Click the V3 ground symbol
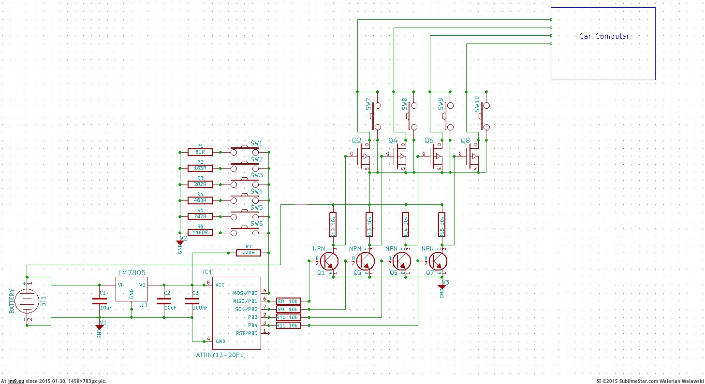Image resolution: width=705 pixels, height=384 pixels. pos(441,286)
